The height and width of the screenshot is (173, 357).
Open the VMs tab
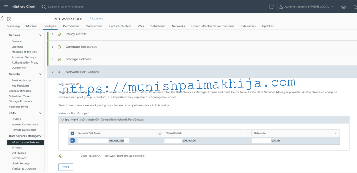[x=141, y=26]
